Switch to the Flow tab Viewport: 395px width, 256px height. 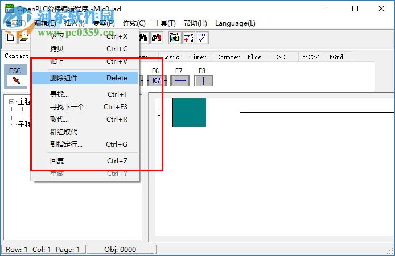click(257, 57)
